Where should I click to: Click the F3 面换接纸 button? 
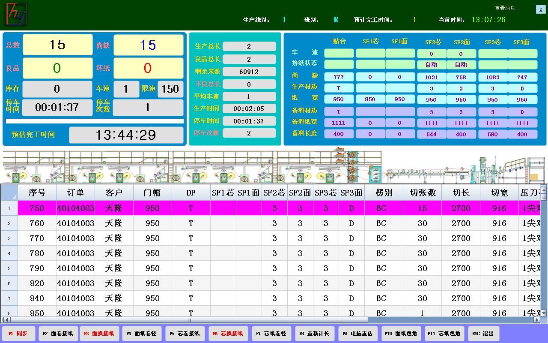click(99, 334)
